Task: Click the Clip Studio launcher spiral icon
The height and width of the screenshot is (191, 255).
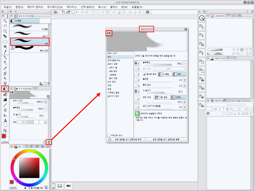Action: (56, 12)
